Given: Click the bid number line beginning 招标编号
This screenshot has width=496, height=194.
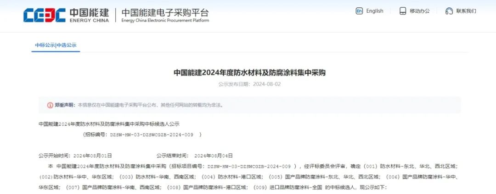Looking at the screenshot, I should point(142,135).
